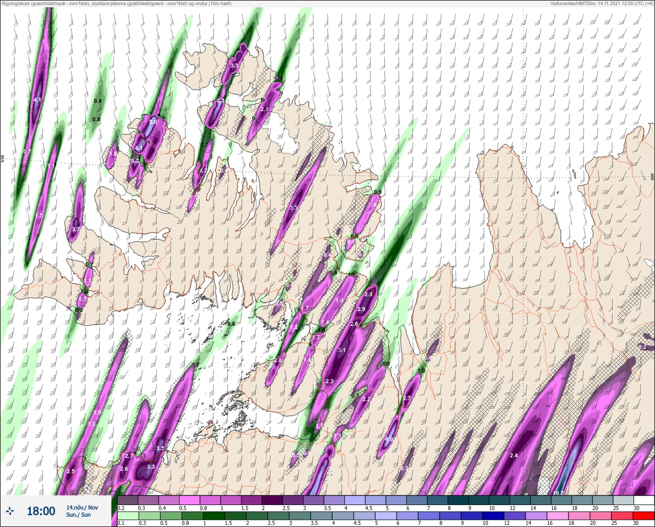Click the 2.1 precipitation value on map
The width and height of the screenshot is (655, 527).
tap(265, 109)
